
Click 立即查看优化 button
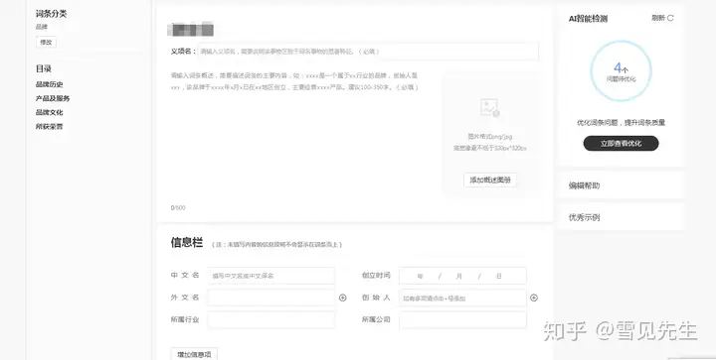[x=621, y=144]
